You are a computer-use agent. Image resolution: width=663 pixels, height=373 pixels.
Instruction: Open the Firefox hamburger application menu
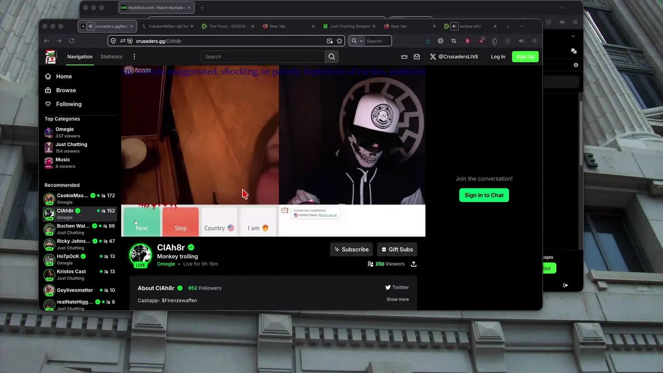(535, 41)
